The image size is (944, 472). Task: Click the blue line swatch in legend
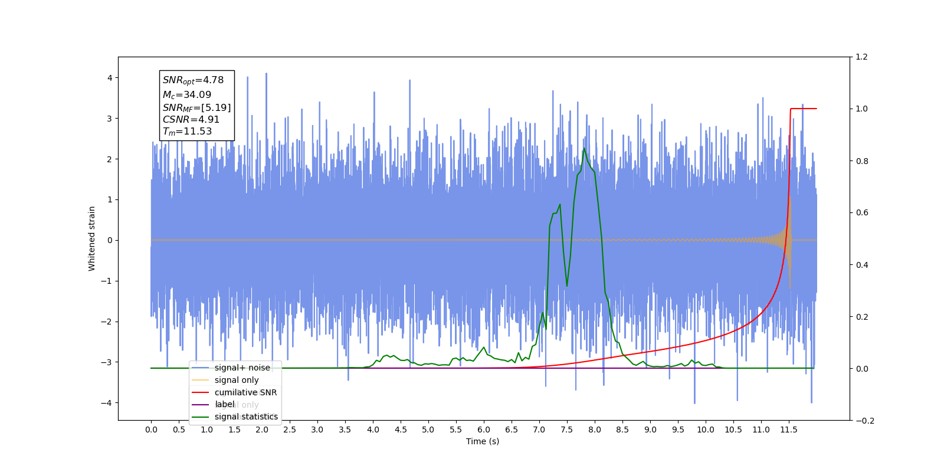point(201,368)
